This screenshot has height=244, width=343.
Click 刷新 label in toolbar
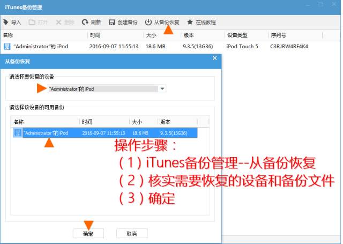click(x=96, y=23)
